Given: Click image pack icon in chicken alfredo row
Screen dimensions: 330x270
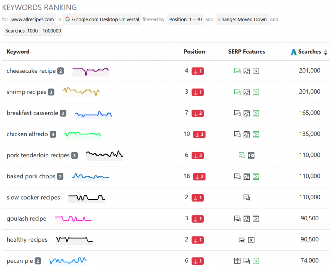Looking at the screenshot, I should [x=247, y=134].
